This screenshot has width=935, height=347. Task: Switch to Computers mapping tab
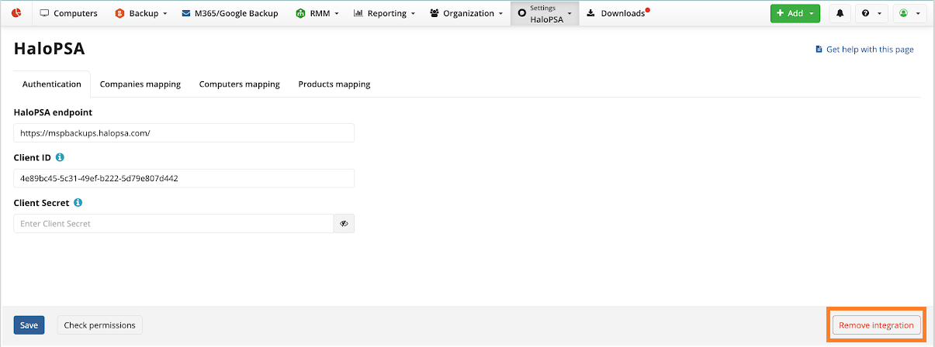240,84
